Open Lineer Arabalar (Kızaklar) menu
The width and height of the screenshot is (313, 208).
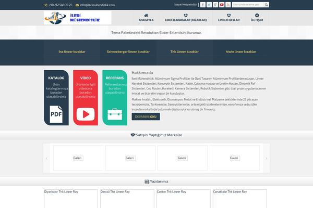[186, 20]
